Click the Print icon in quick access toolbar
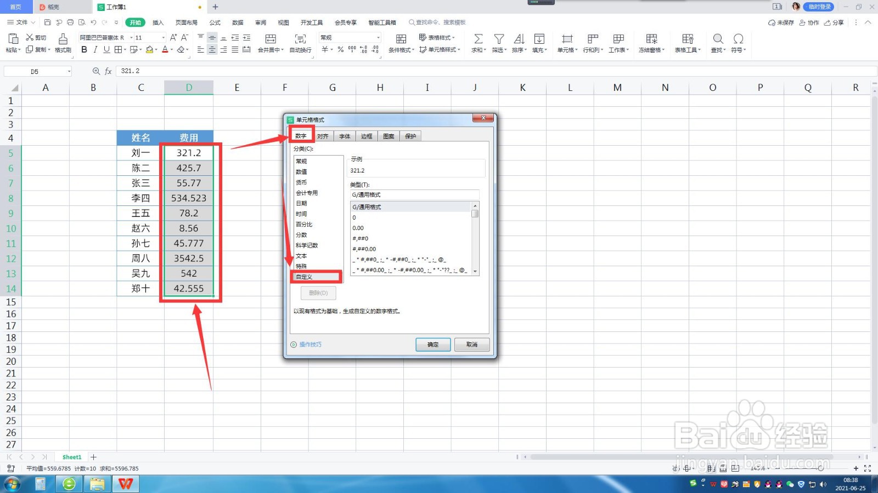Viewport: 878px width, 493px height. coord(70,22)
